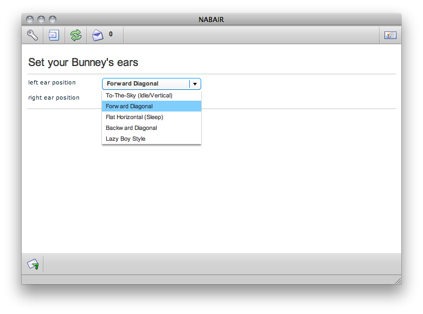The width and height of the screenshot is (423, 314).
Task: Select 'To-The-Sky (Idle/Vertical)' option
Action: pyautogui.click(x=139, y=95)
